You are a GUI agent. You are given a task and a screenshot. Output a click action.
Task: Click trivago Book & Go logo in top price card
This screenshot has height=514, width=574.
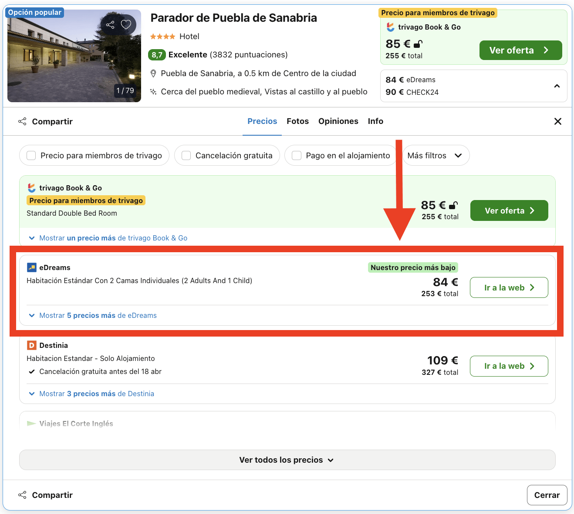(x=390, y=27)
